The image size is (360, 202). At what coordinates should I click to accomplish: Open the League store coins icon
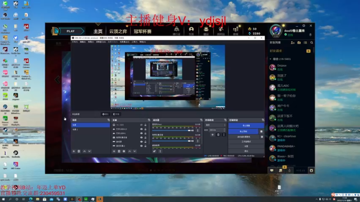tap(236, 30)
